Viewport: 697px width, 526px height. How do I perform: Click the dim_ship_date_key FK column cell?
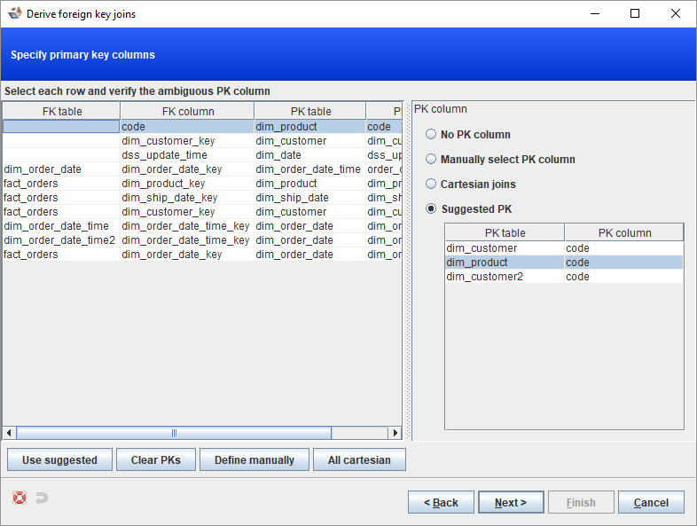pyautogui.click(x=187, y=198)
